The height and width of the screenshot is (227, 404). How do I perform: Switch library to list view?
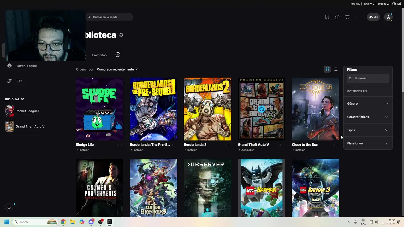[x=336, y=69]
